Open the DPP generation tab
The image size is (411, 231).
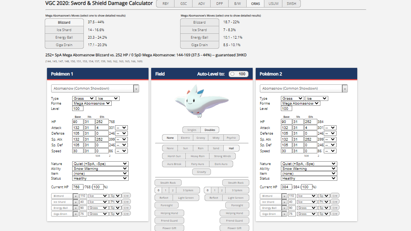[x=219, y=4]
